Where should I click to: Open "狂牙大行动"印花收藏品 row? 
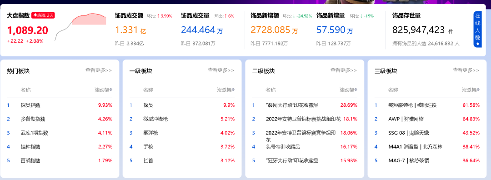tap(305, 160)
